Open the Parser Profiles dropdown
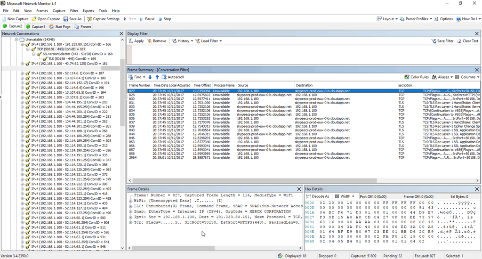482x259 pixels. 419,19
